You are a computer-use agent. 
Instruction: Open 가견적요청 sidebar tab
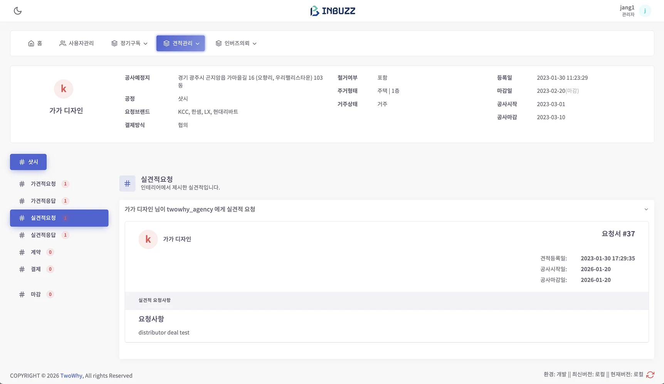(59, 184)
